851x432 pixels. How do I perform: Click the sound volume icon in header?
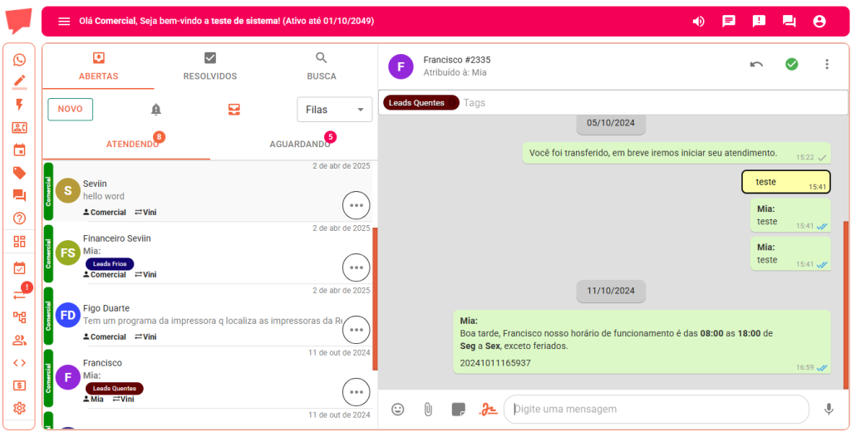pyautogui.click(x=698, y=22)
